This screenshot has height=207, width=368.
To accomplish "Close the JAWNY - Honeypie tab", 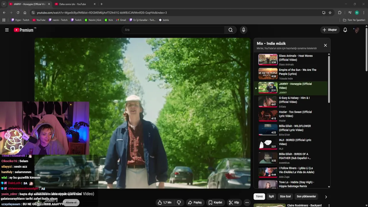I will 49,4.
